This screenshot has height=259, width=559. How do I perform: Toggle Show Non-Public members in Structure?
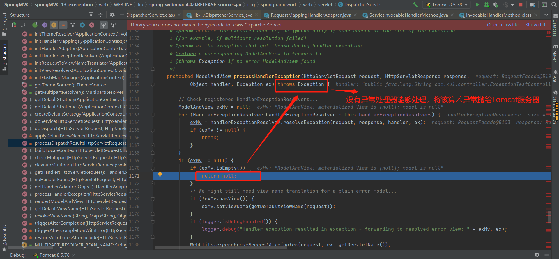pos(63,25)
